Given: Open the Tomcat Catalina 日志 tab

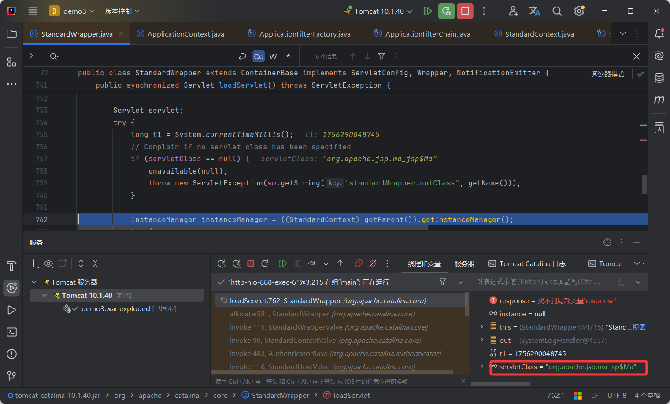Looking at the screenshot, I should (x=527, y=263).
